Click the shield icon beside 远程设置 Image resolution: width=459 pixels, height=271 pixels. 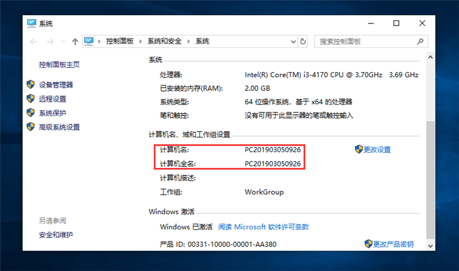[30, 99]
